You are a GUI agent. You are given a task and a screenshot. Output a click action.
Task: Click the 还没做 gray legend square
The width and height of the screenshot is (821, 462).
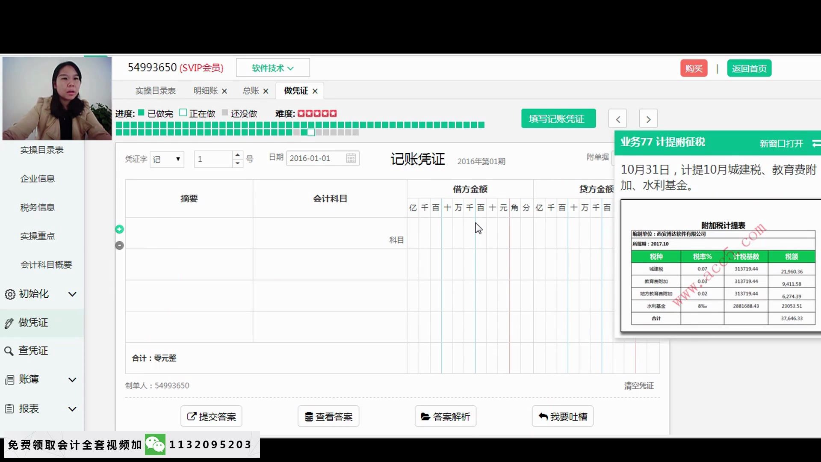[225, 113]
